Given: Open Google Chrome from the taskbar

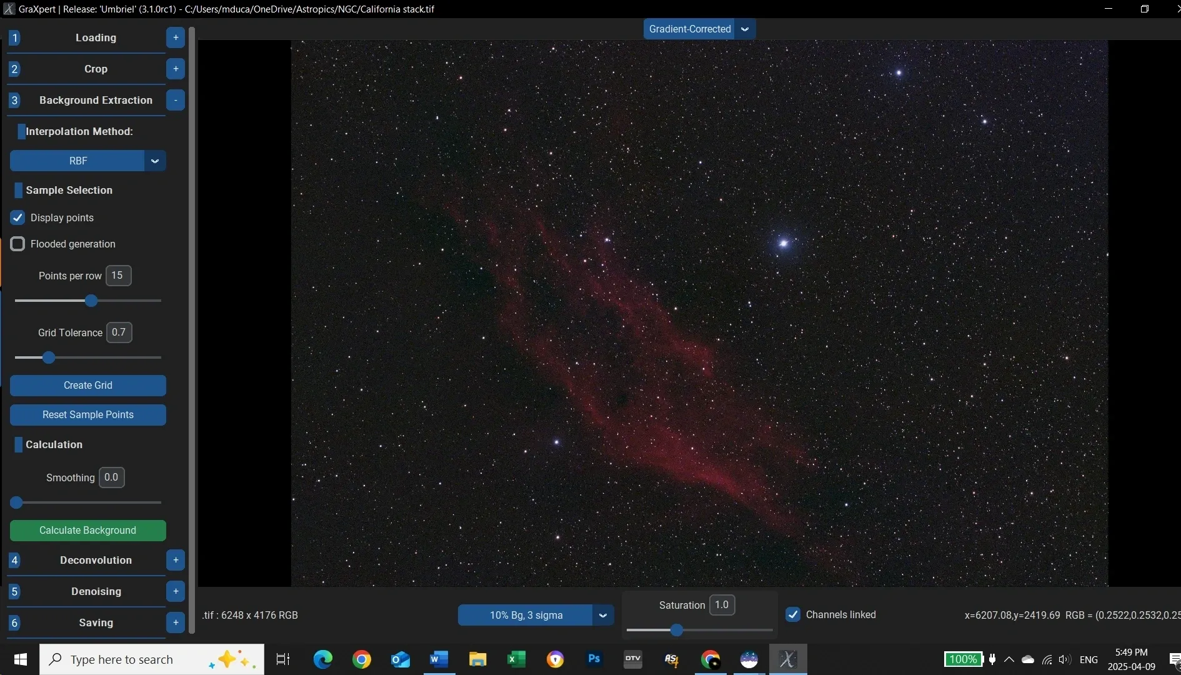Looking at the screenshot, I should point(361,659).
